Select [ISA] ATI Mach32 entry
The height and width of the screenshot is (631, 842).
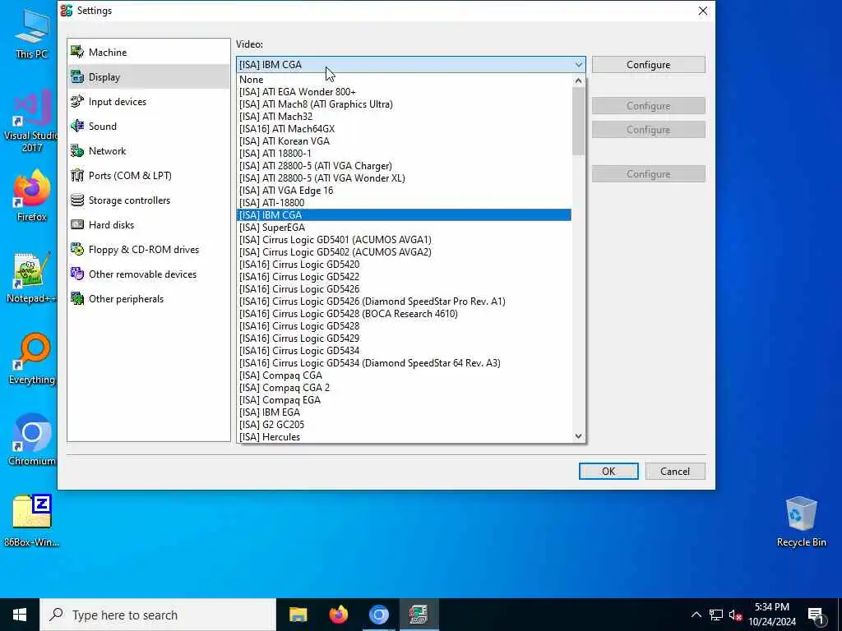point(404,117)
